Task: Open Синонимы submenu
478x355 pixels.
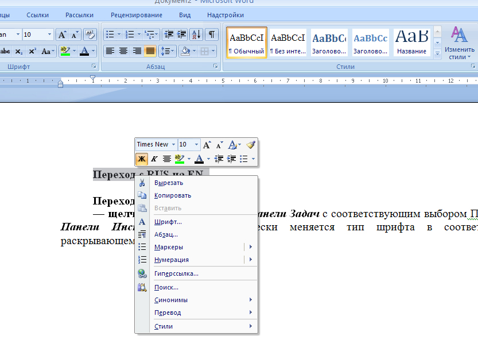Action: [x=196, y=300]
